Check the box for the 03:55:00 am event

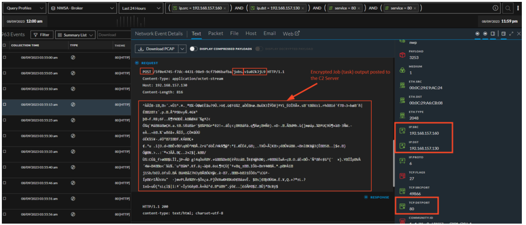pyautogui.click(x=4, y=57)
